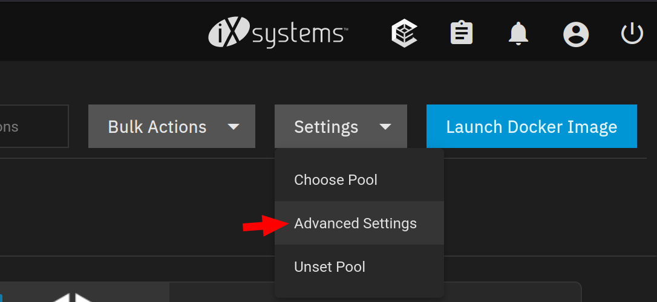Focus the search applications input field
Image resolution: width=657 pixels, height=302 pixels.
pyautogui.click(x=34, y=126)
